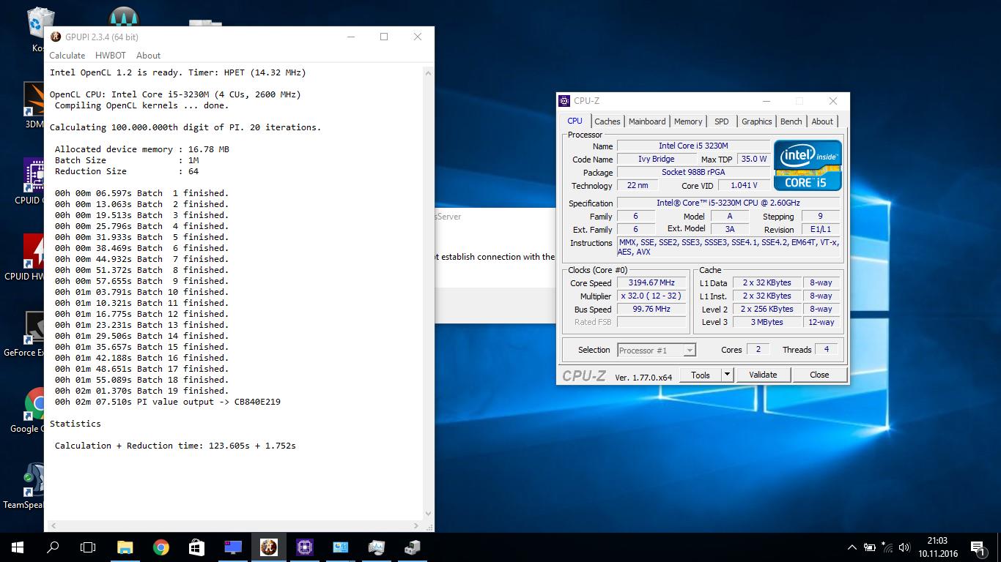1001x562 pixels.
Task: Open the Control Panel taskbar item
Action: coord(341,547)
